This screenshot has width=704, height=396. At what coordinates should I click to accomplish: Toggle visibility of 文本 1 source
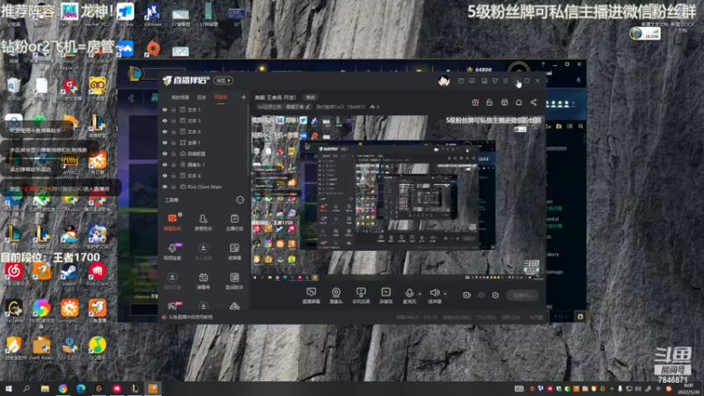tap(165, 109)
